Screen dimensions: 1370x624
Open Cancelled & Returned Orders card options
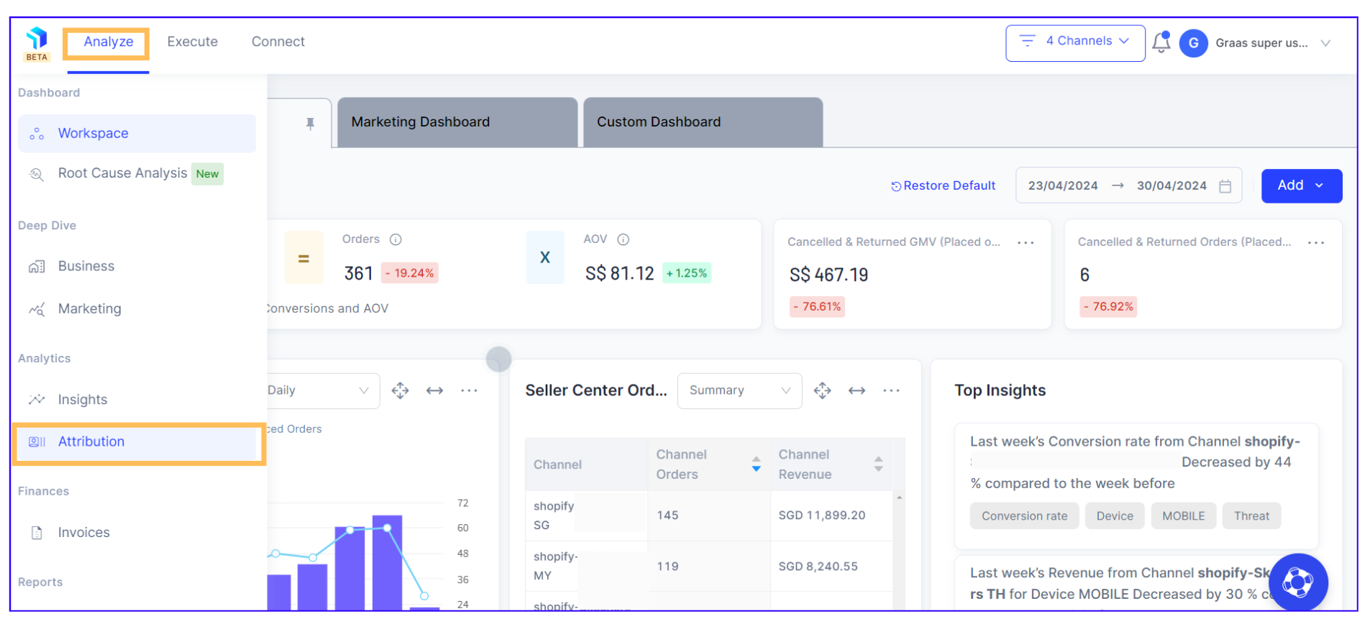pos(1316,243)
